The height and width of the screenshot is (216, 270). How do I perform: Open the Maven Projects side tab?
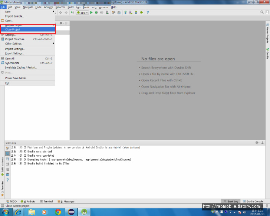[268, 33]
